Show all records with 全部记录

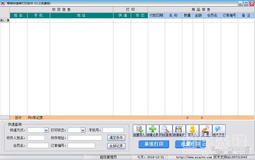(116, 146)
